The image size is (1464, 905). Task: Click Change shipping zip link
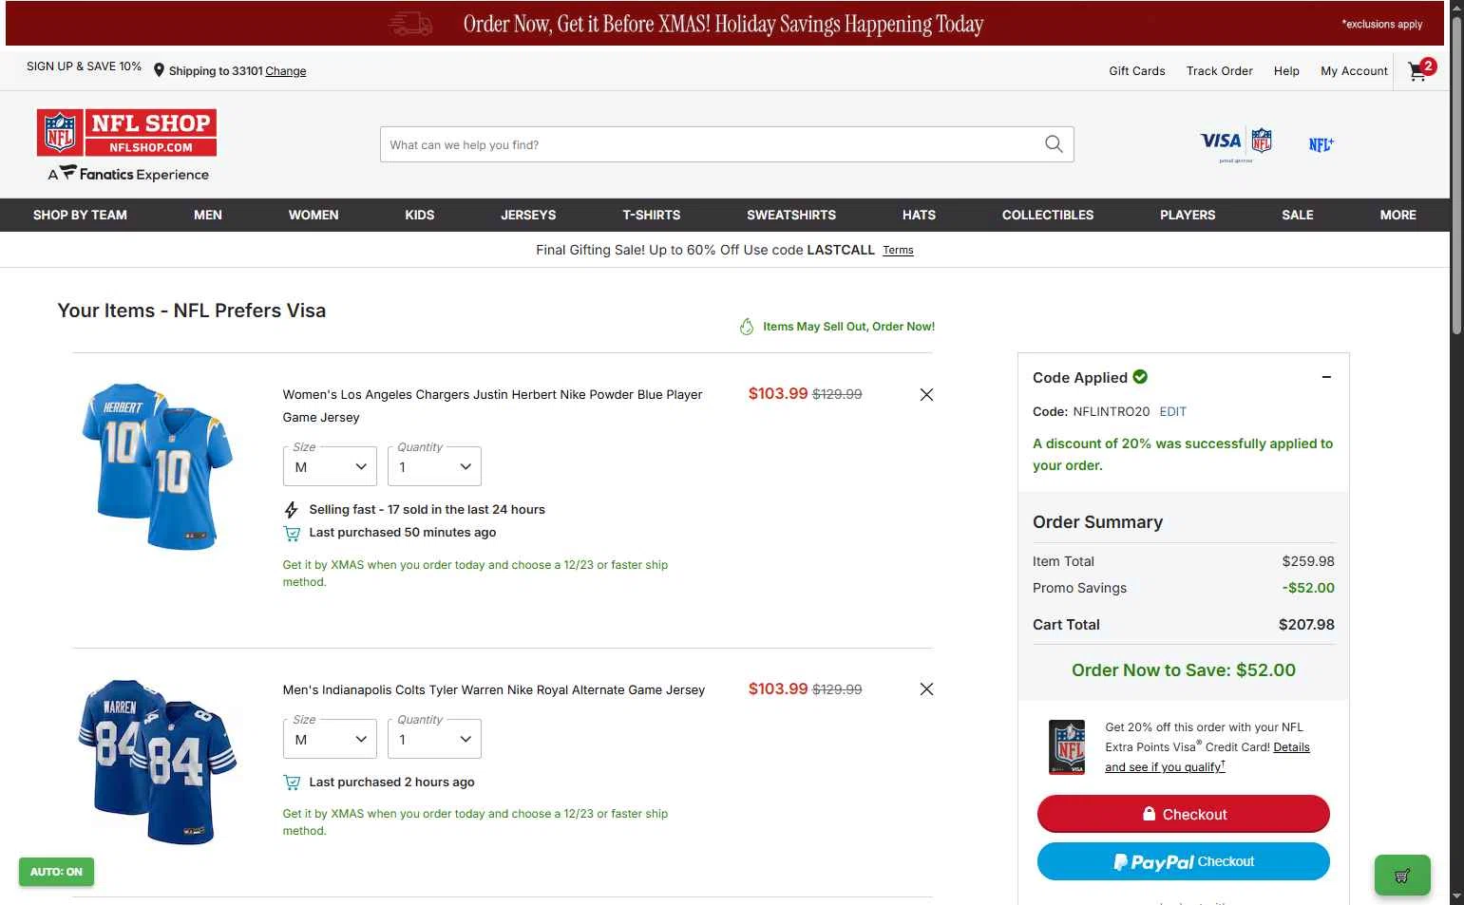coord(286,71)
